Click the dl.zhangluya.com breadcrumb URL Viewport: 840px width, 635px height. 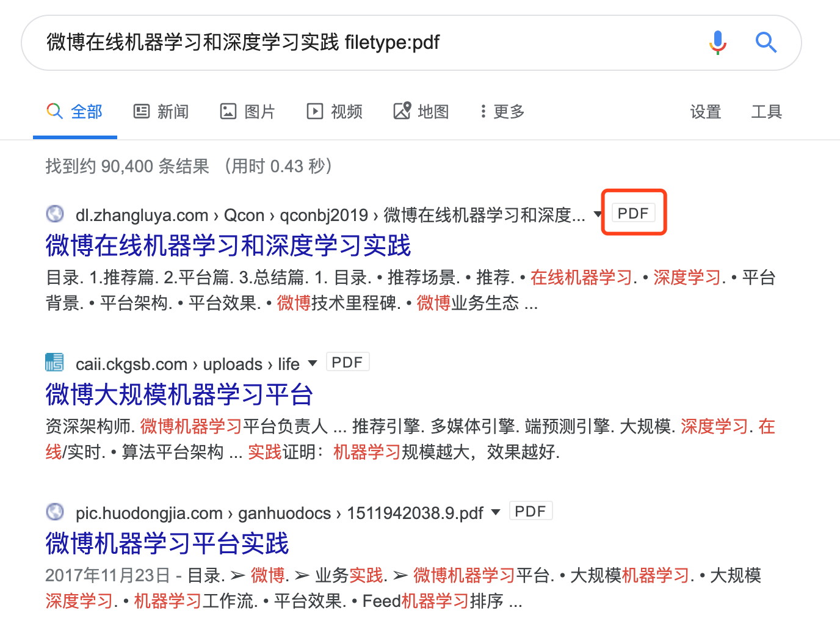tap(330, 215)
